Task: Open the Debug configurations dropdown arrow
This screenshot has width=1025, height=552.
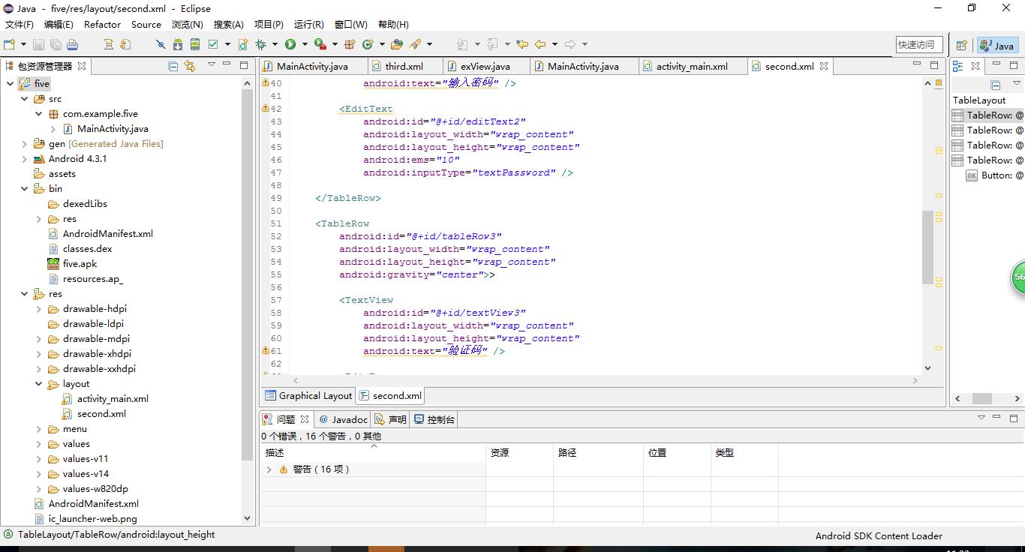Action: pyautogui.click(x=275, y=44)
